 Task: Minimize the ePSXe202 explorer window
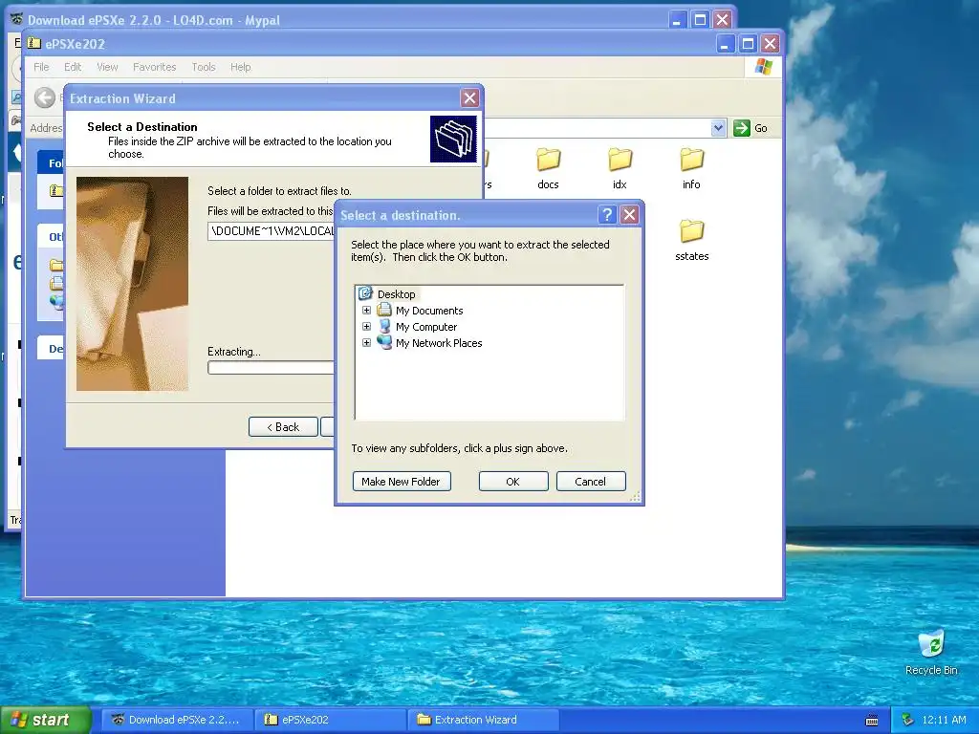coord(725,44)
